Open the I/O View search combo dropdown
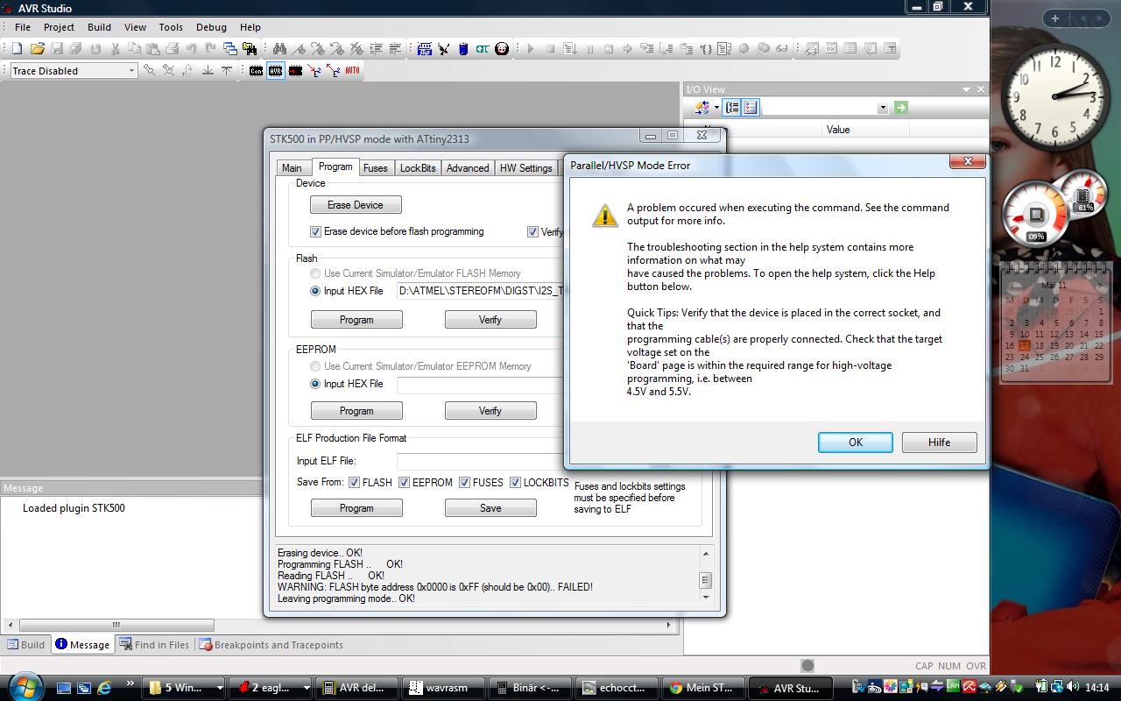 pos(882,107)
